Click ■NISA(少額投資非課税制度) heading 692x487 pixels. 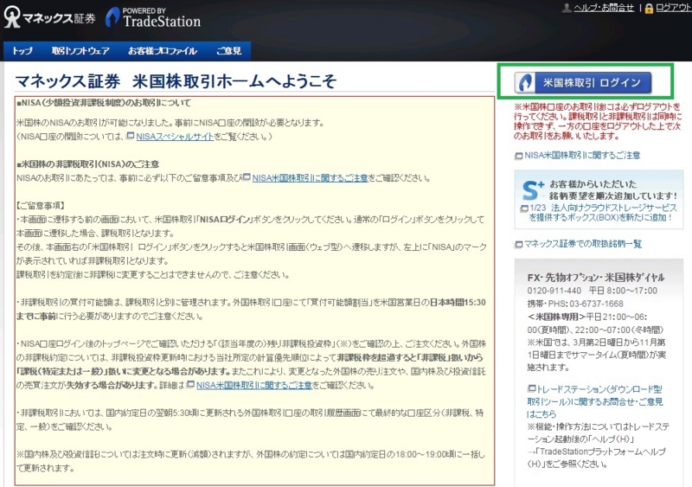pyautogui.click(x=104, y=103)
